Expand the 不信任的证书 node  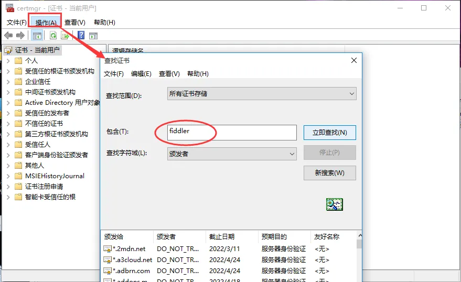click(x=8, y=124)
